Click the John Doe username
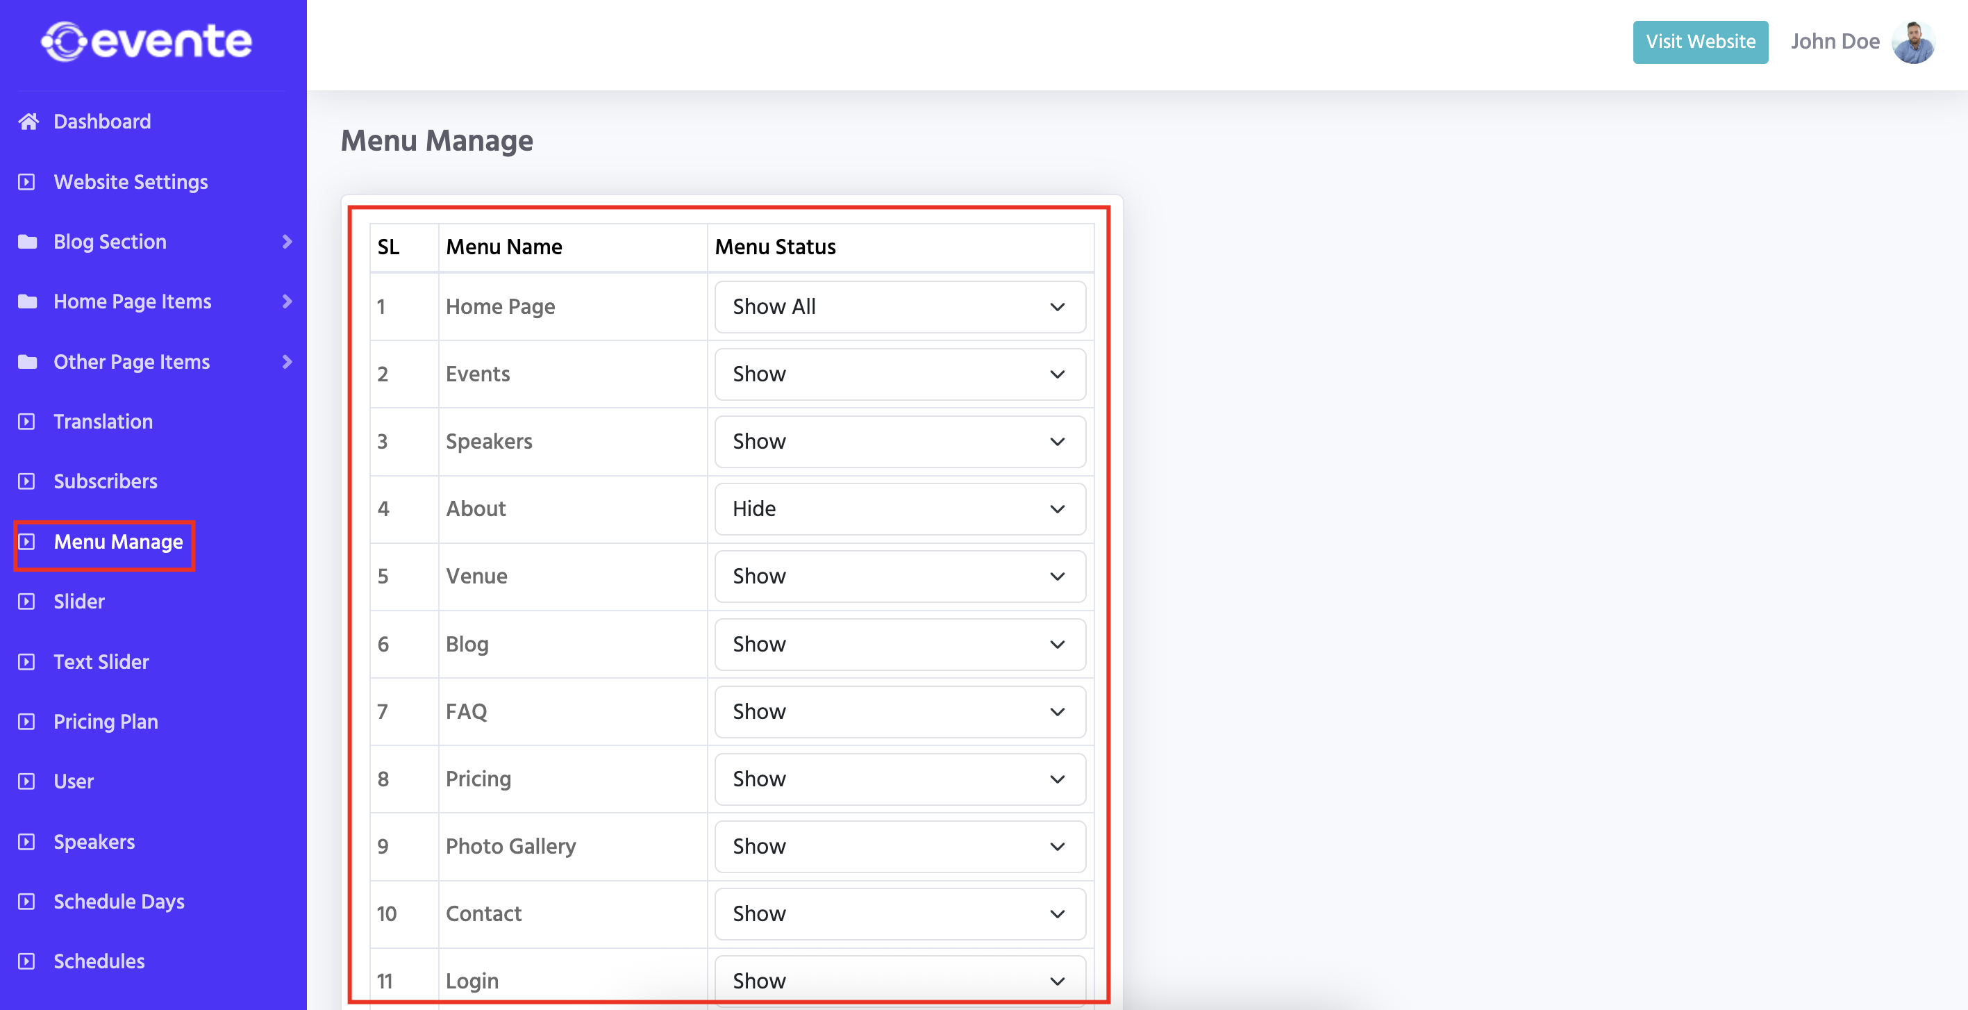 [1834, 42]
